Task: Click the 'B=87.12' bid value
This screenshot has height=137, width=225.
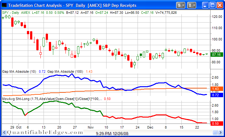Action: coord(72,13)
